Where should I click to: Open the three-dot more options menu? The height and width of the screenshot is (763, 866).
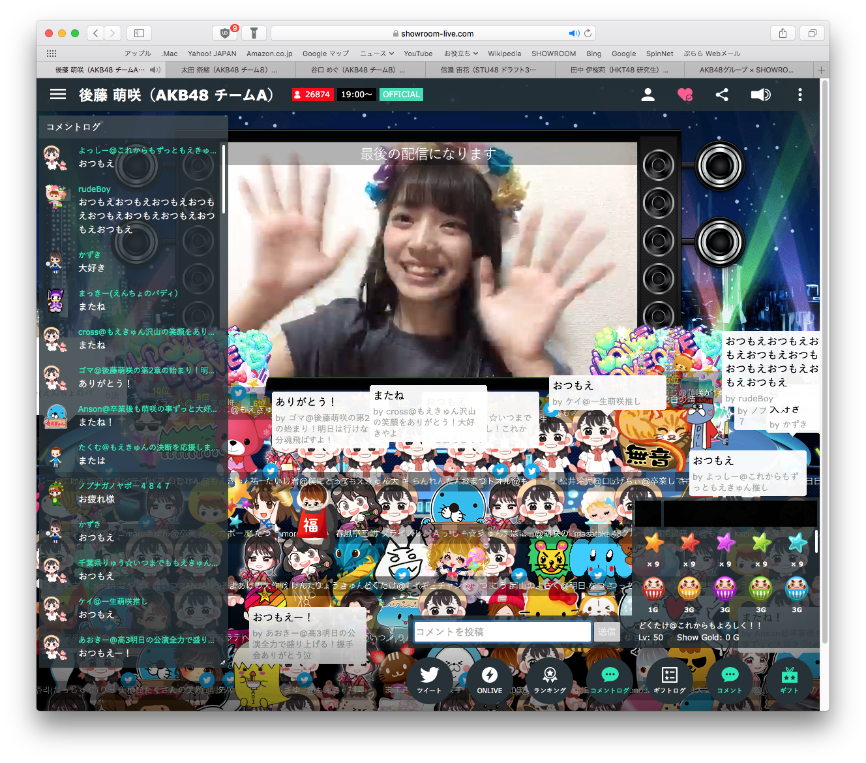(x=800, y=95)
